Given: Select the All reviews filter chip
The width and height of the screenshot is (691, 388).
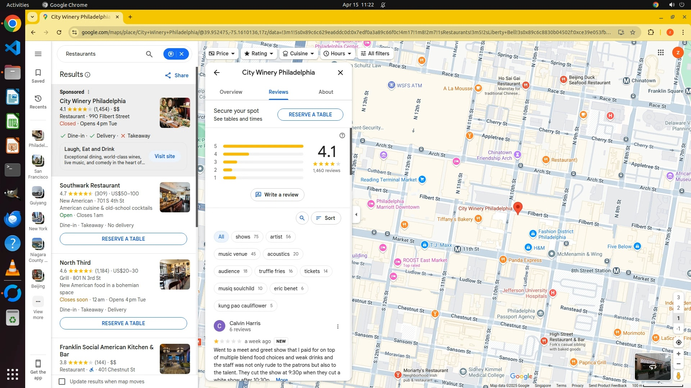Looking at the screenshot, I should pyautogui.click(x=221, y=237).
